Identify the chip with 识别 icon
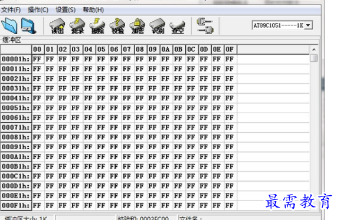The image size is (337, 220). click(x=158, y=26)
